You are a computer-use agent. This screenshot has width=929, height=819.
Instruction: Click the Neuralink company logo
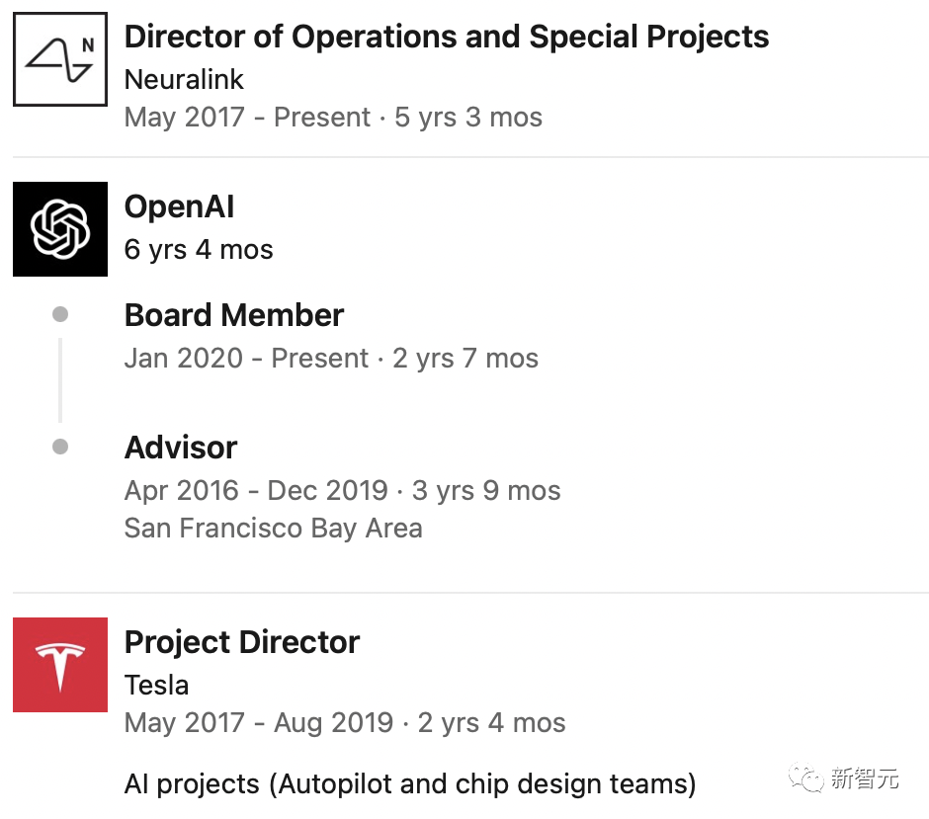click(x=59, y=59)
